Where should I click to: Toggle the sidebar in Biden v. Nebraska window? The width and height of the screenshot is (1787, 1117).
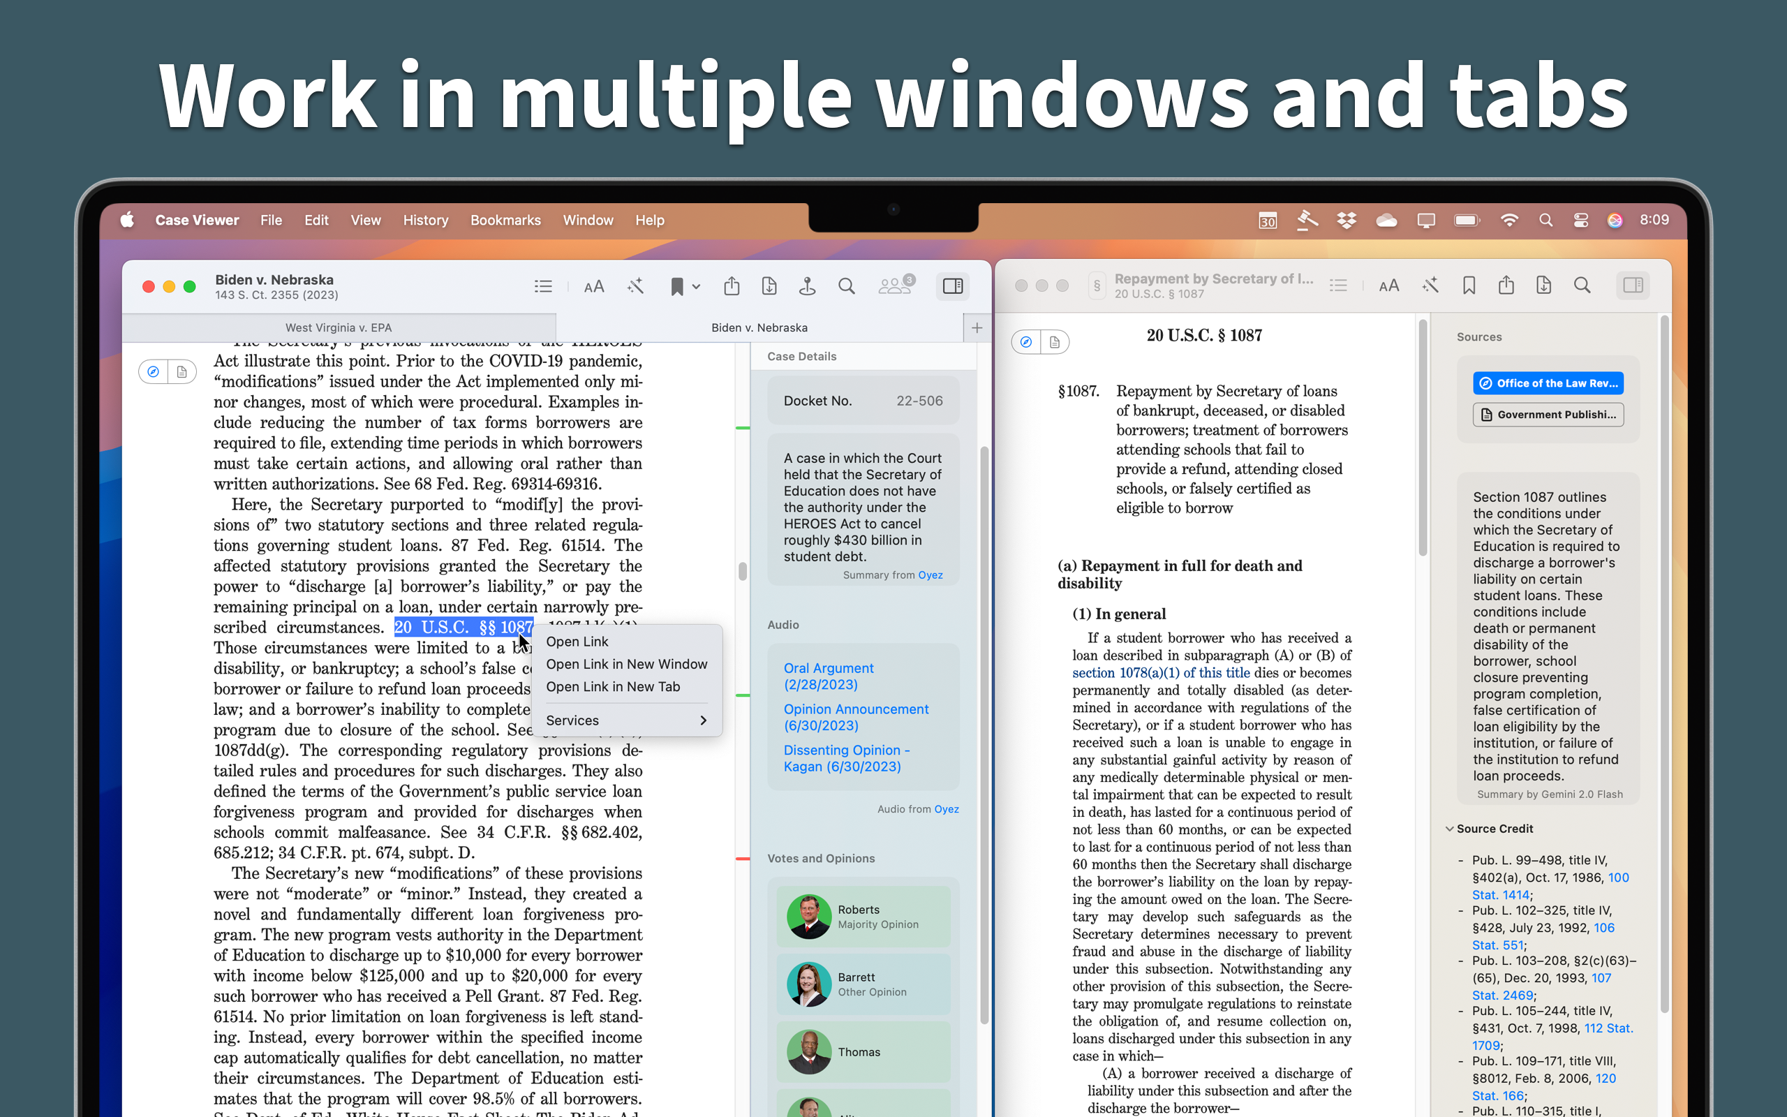tap(953, 286)
